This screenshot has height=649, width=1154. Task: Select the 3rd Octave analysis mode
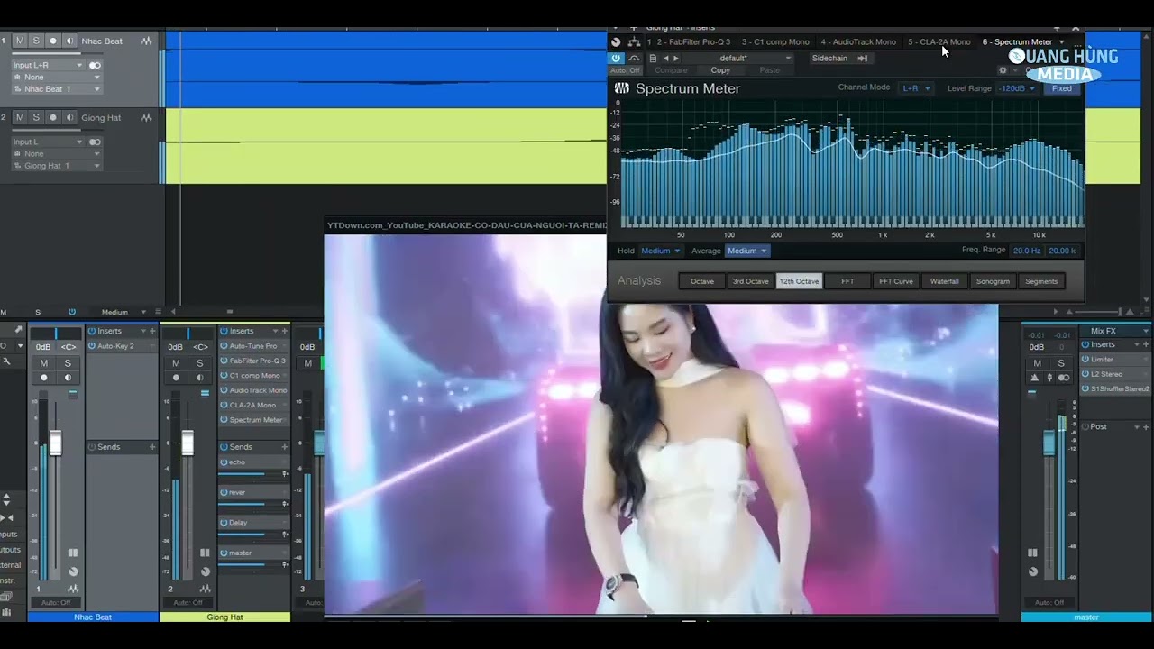tap(750, 281)
